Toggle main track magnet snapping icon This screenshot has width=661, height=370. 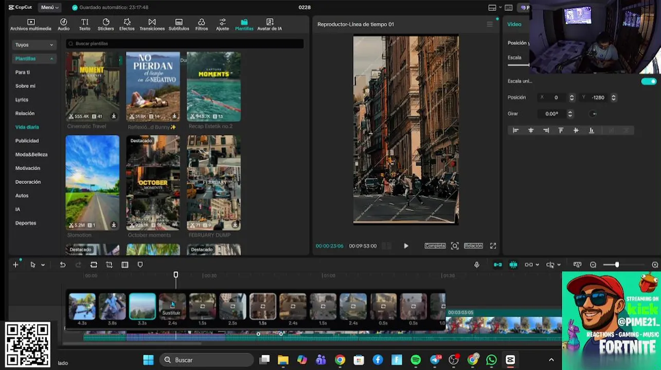tap(497, 265)
